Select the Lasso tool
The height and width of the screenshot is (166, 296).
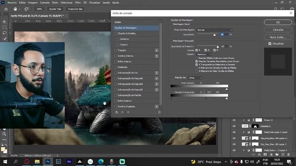[x=4, y=33]
